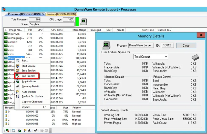Close the Processes [BODON-ORION] tab with its X
This screenshot has width=207, height=134.
[x=43, y=14]
